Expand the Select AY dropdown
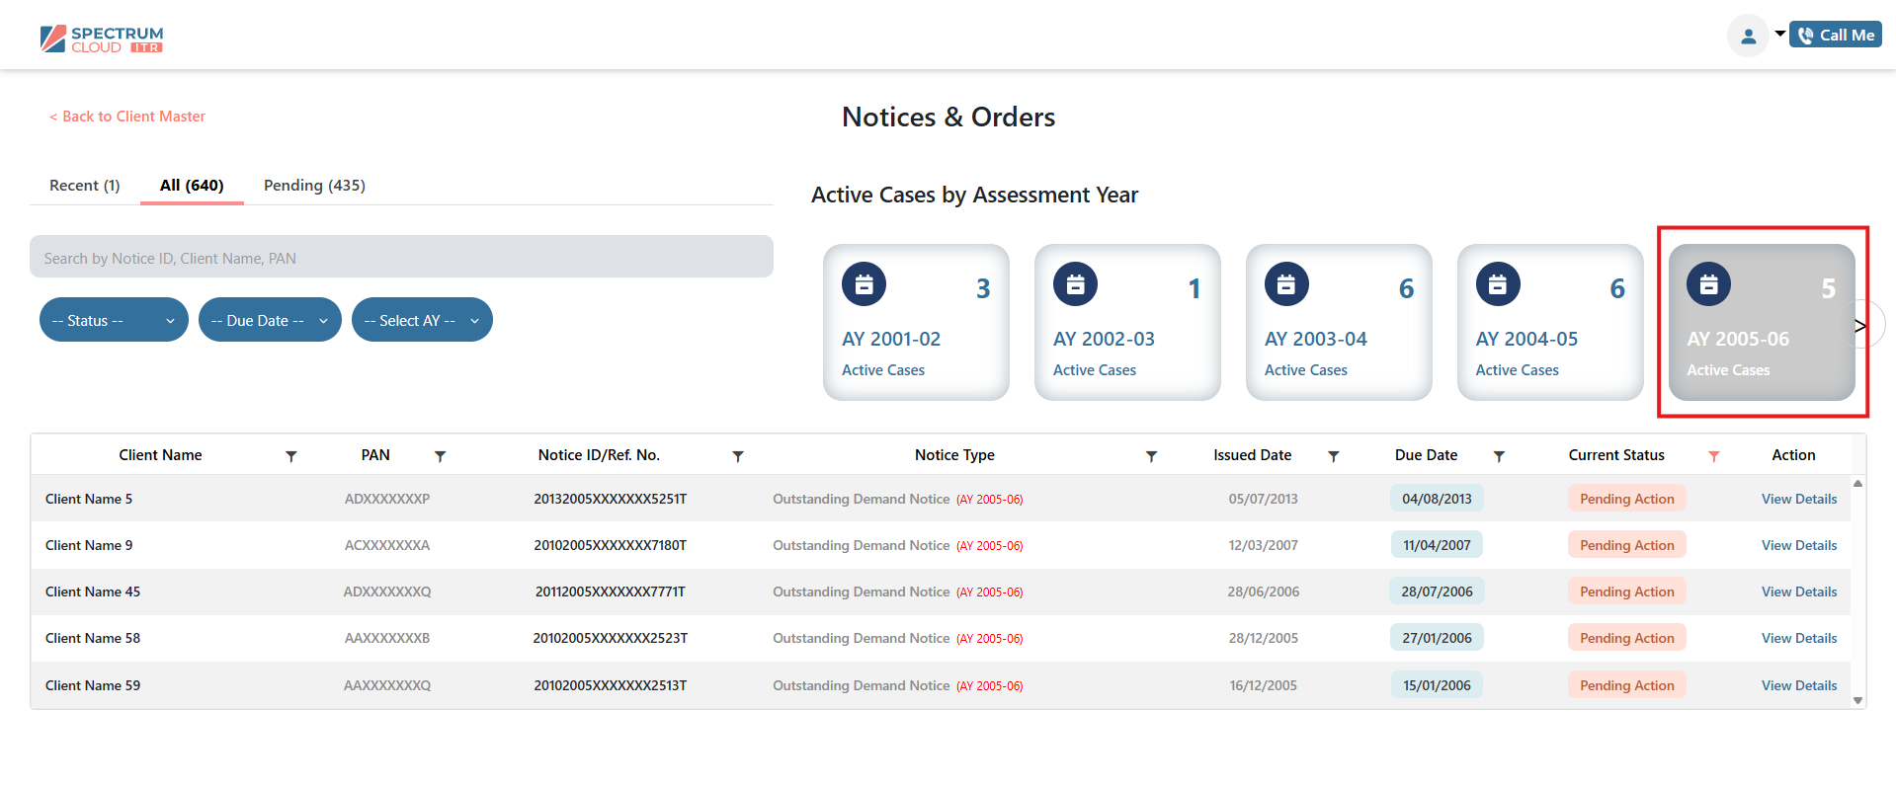Image resolution: width=1896 pixels, height=789 pixels. click(x=422, y=320)
